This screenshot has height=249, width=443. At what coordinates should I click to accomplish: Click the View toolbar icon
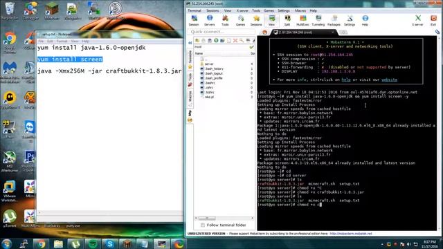pos(271,20)
